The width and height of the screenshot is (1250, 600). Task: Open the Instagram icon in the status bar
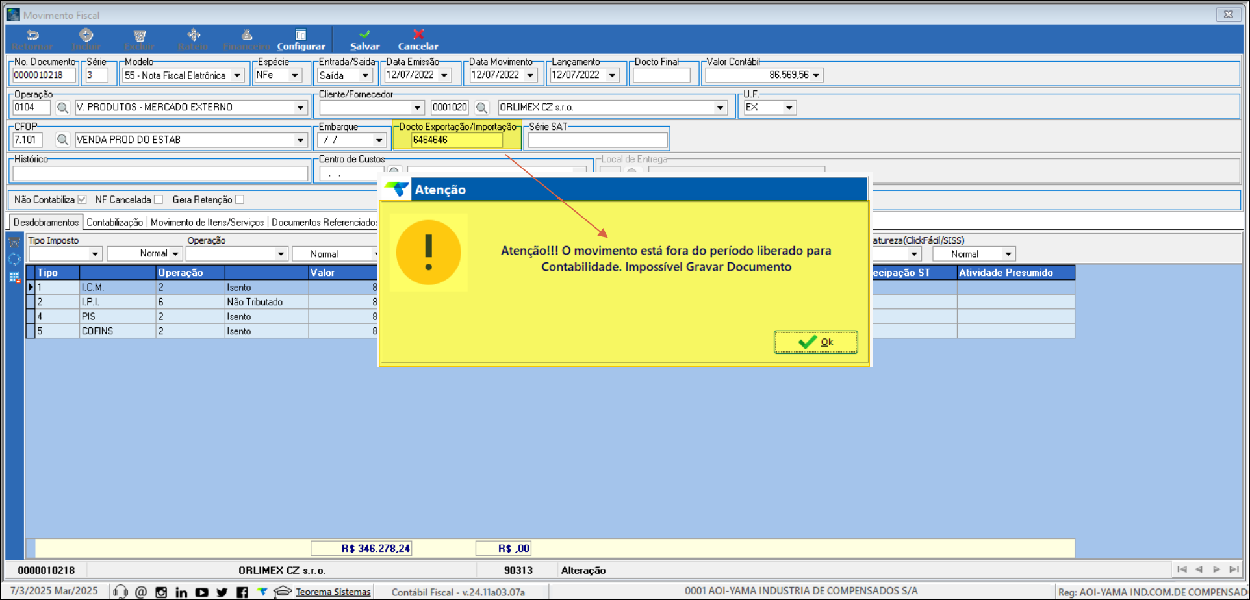(161, 592)
